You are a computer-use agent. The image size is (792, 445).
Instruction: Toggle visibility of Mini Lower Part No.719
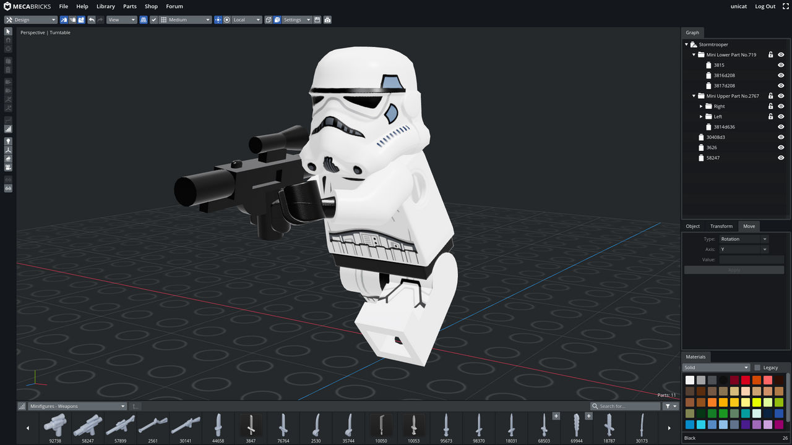[781, 55]
